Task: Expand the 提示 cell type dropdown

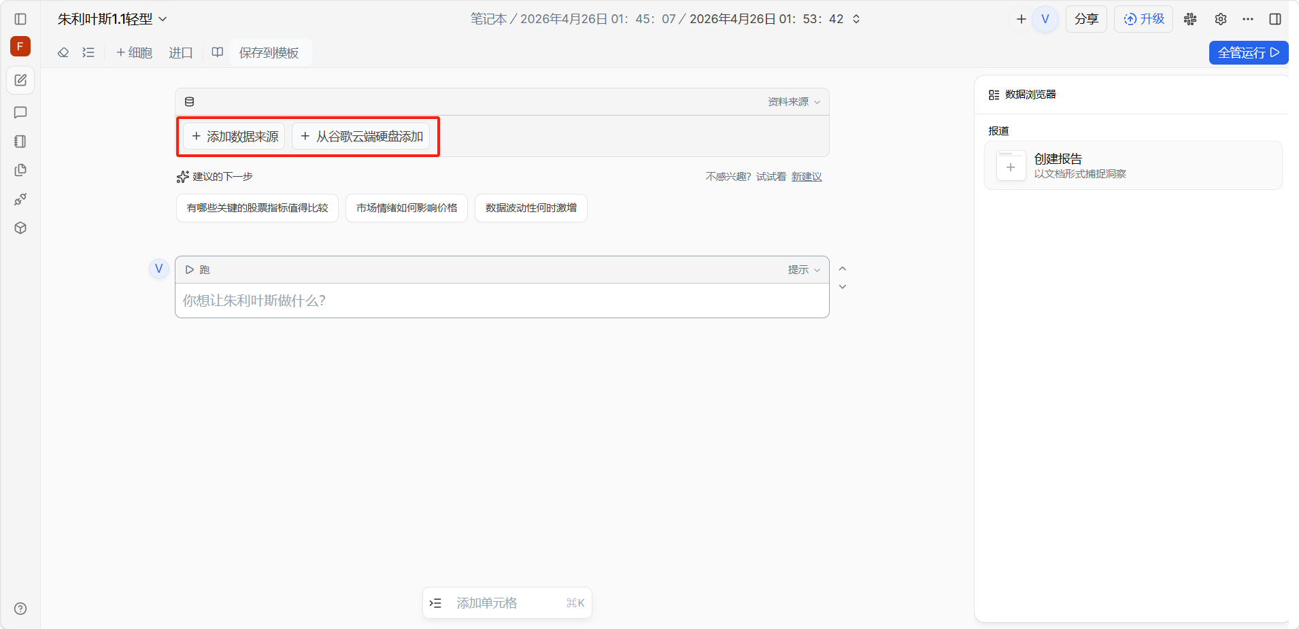Action: 804,270
